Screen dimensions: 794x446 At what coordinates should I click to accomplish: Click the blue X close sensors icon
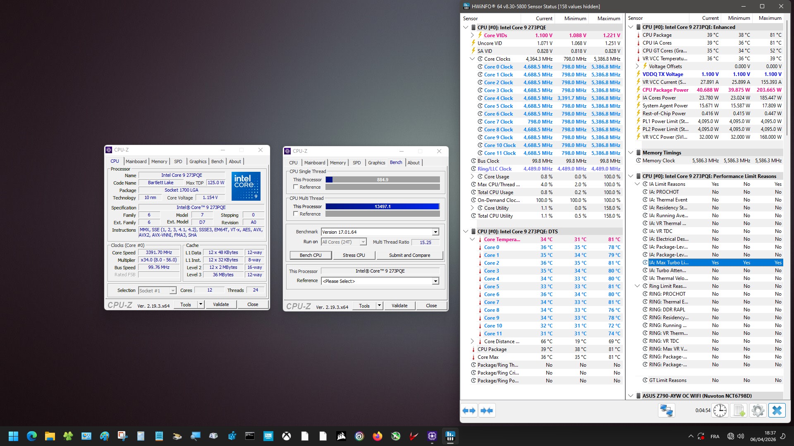coord(777,410)
